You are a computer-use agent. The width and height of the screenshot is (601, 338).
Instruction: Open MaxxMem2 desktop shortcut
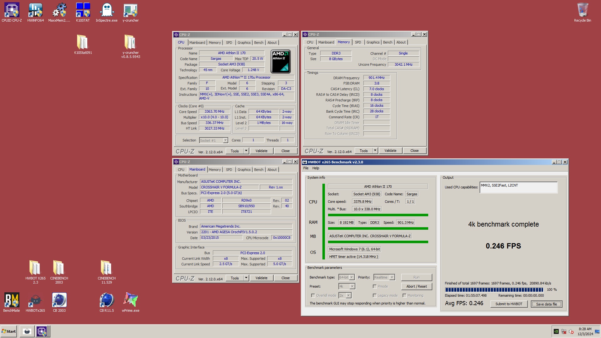(59, 13)
